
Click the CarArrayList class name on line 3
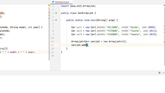tap(85, 13)
